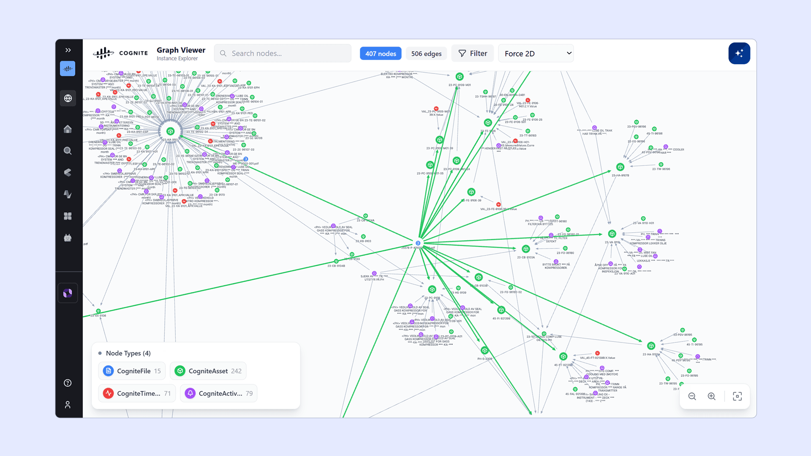Screen dimensions: 811x456
Task: Select the globe icon in the sidebar
Action: tap(68, 98)
